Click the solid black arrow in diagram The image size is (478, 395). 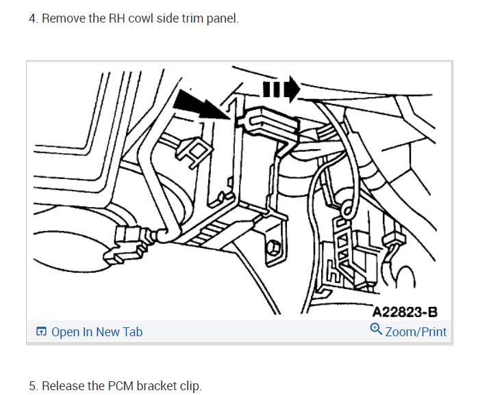click(x=202, y=105)
